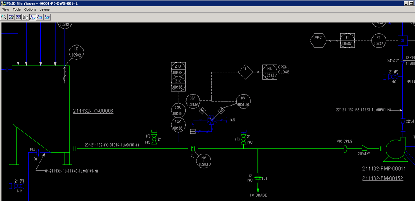Click the pump tag 211132-PMP-00011
The height and width of the screenshot is (201, 416).
click(x=384, y=169)
